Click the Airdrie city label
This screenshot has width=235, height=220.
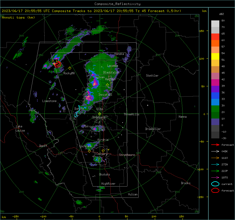coord(103,140)
